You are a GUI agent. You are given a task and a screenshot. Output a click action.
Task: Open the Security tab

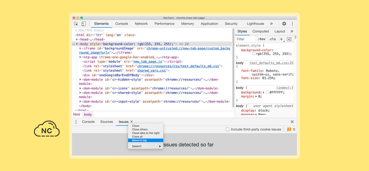[231, 24]
